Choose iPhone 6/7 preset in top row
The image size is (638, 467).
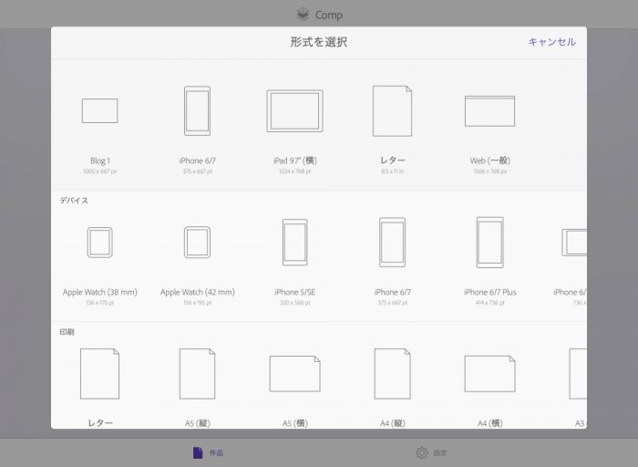(198, 110)
